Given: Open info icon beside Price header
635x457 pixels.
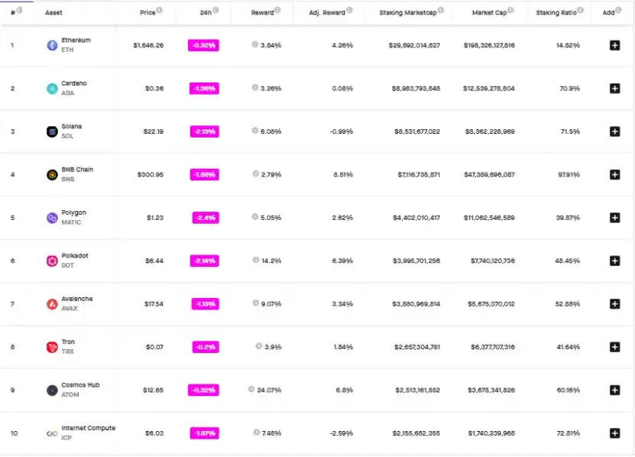Looking at the screenshot, I should pos(160,10).
